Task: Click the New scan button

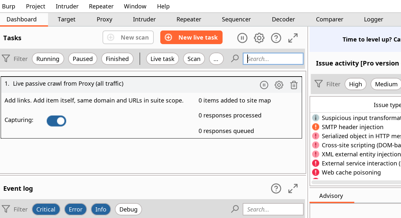Action: click(128, 37)
